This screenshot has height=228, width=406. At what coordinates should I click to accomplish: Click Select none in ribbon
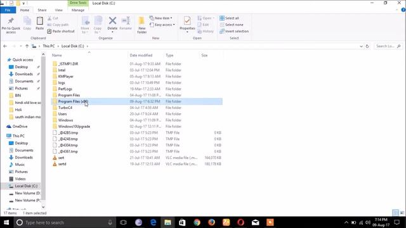[232, 25]
